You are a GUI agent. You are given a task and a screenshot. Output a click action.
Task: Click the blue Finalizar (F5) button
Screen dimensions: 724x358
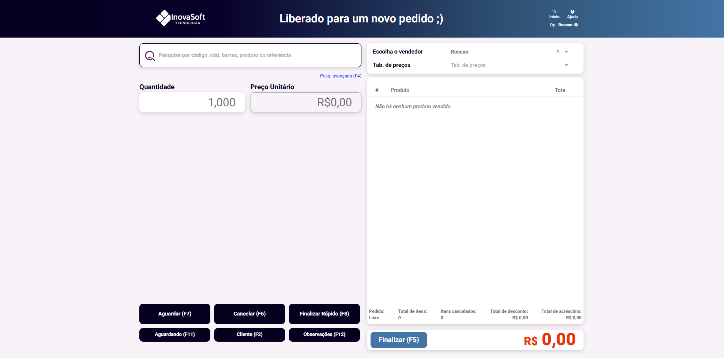tap(399, 340)
